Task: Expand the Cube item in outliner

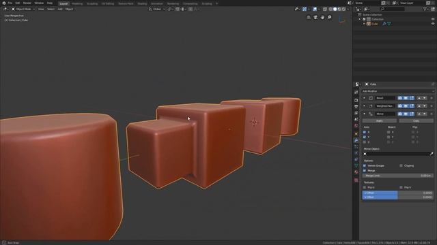Action: click(364, 24)
